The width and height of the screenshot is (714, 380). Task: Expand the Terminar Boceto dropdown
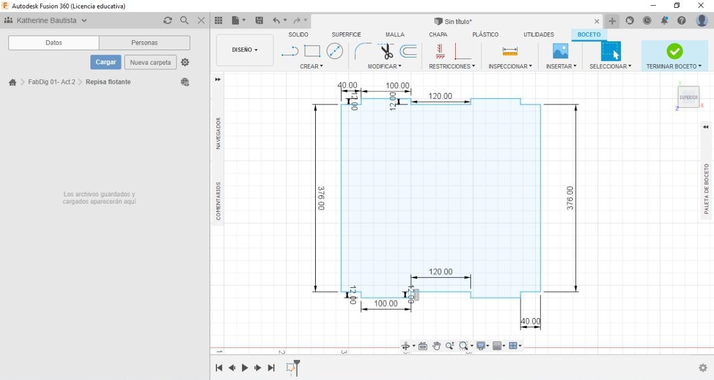click(674, 66)
